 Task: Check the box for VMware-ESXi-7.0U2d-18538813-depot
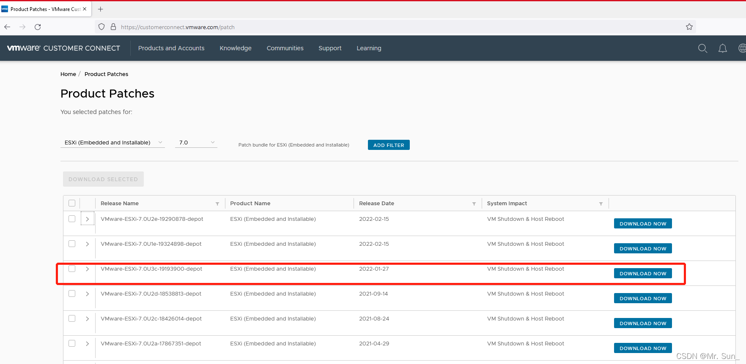pyautogui.click(x=72, y=293)
